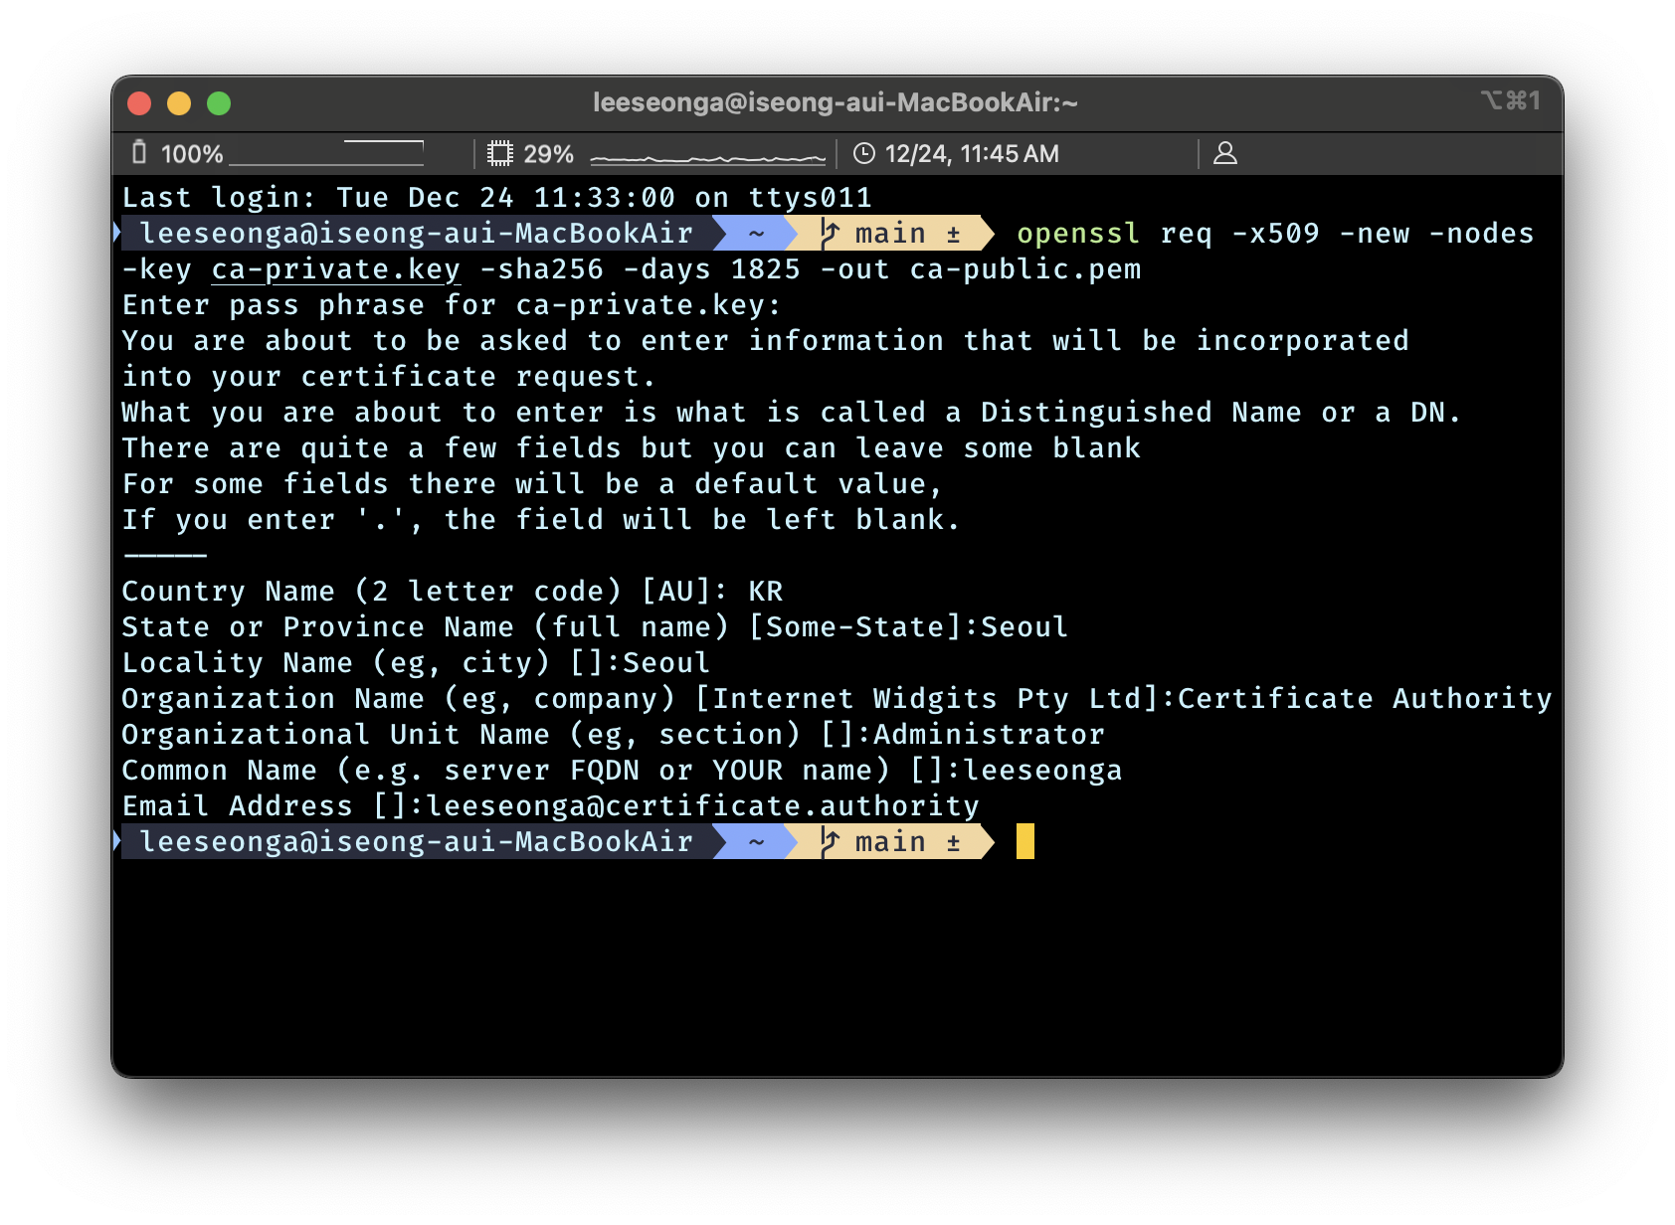The width and height of the screenshot is (1675, 1225).
Task: Click the CPU usage history graph
Action: pyautogui.click(x=708, y=158)
